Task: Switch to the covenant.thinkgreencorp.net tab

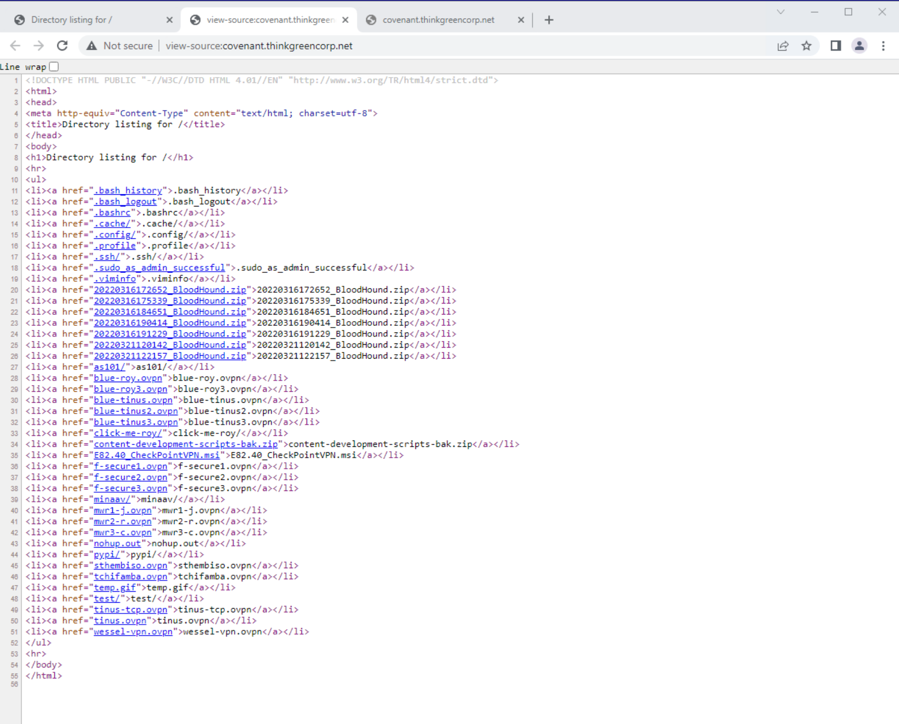Action: coord(438,20)
